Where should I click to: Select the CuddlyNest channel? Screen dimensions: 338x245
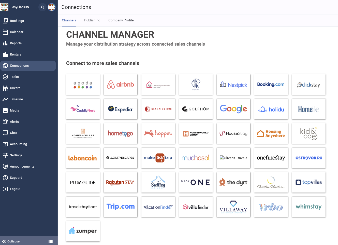(x=83, y=109)
